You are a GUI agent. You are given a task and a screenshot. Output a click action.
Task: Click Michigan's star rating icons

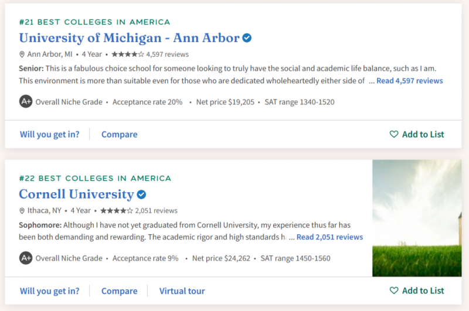click(128, 54)
